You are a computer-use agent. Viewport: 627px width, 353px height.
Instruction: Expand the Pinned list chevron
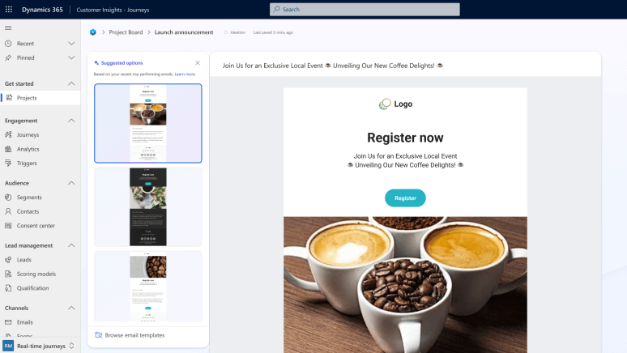tap(71, 57)
